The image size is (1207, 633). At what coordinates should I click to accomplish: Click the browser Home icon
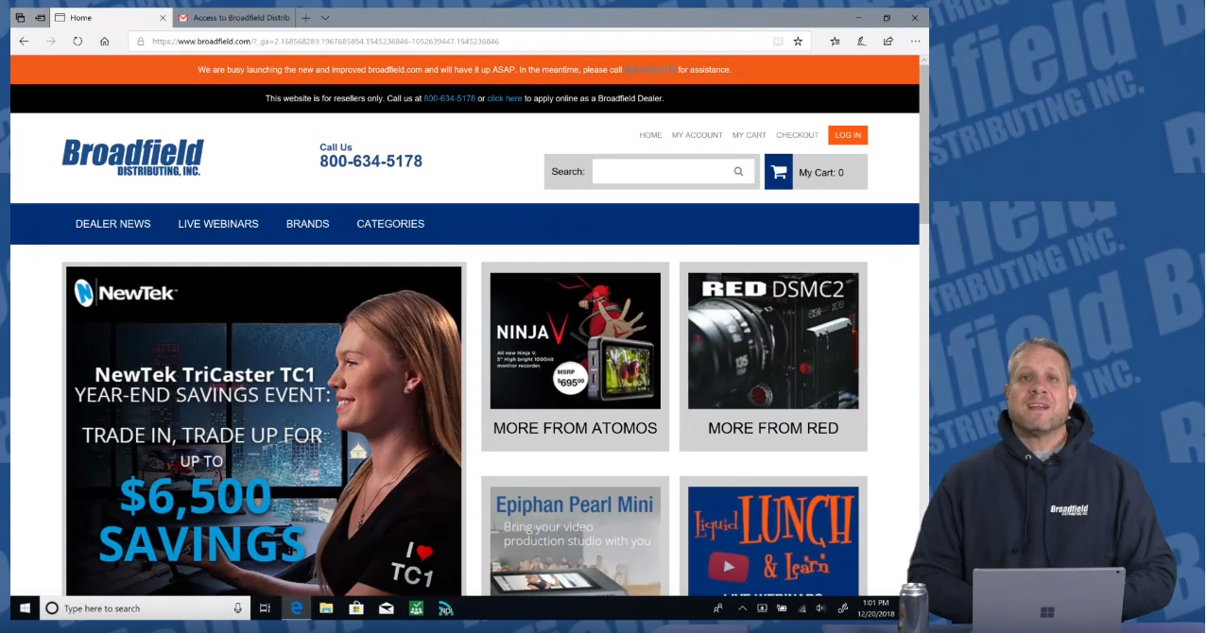105,42
